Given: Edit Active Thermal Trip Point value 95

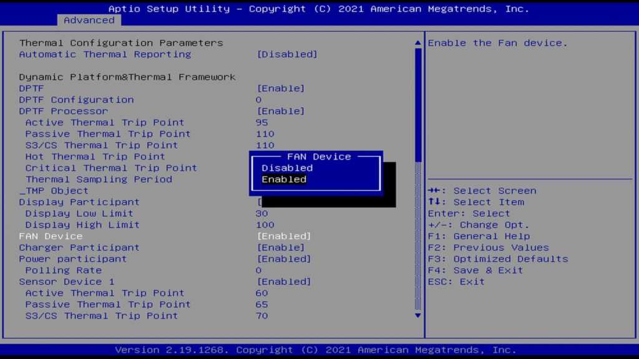Looking at the screenshot, I should (261, 123).
